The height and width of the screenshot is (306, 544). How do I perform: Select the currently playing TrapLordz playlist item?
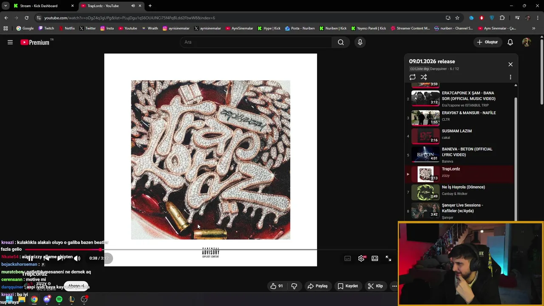click(x=459, y=174)
